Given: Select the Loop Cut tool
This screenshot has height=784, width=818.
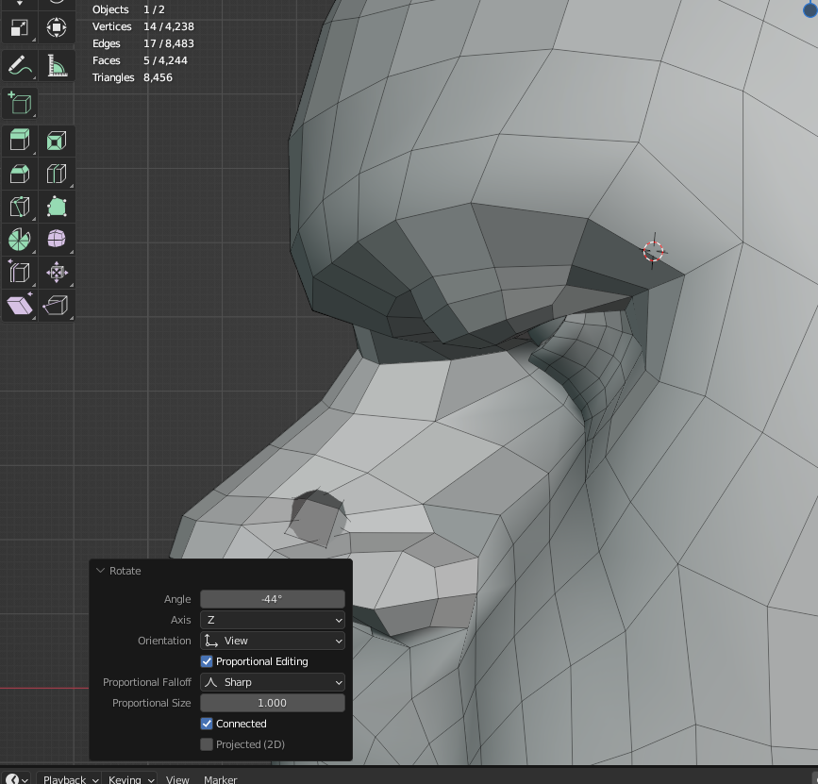Looking at the screenshot, I should point(56,174).
